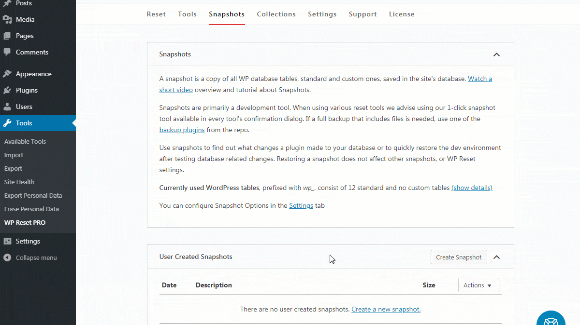Image resolution: width=580 pixels, height=325 pixels.
Task: Click the Settings wrench-and-slider icon
Action: tap(8, 241)
